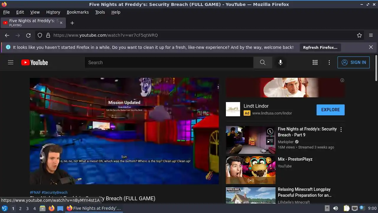Viewport: 378px width, 213px height.
Task: Start voice search with the microphone icon
Action: [x=281, y=62]
